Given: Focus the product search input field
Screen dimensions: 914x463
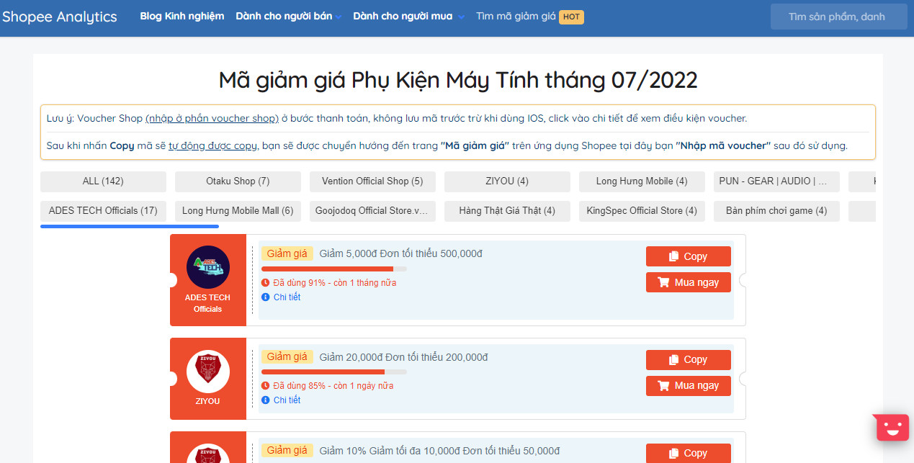Looking at the screenshot, I should pos(838,17).
